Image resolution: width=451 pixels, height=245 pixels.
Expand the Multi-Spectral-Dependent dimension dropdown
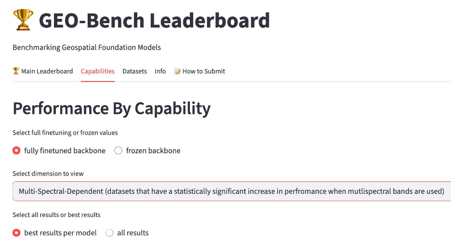click(231, 191)
